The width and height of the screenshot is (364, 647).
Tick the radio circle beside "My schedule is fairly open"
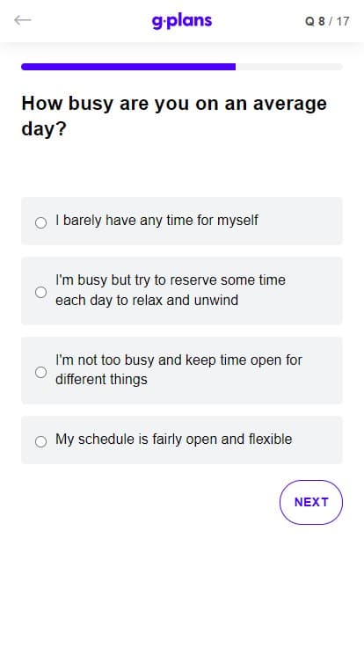click(x=40, y=441)
